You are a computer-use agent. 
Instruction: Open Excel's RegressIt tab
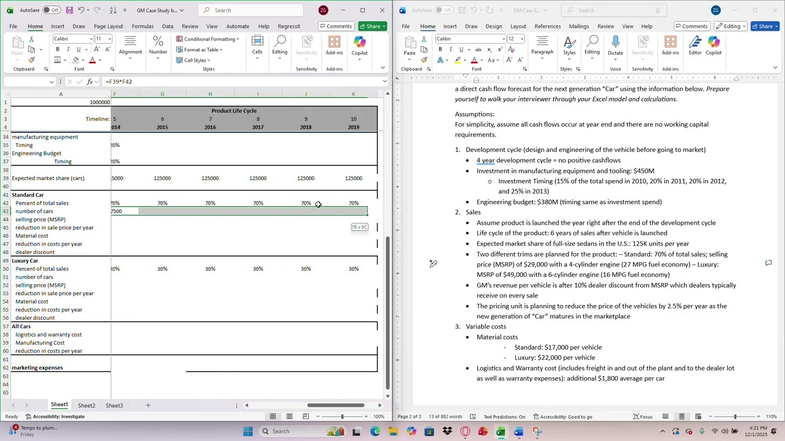click(x=289, y=26)
